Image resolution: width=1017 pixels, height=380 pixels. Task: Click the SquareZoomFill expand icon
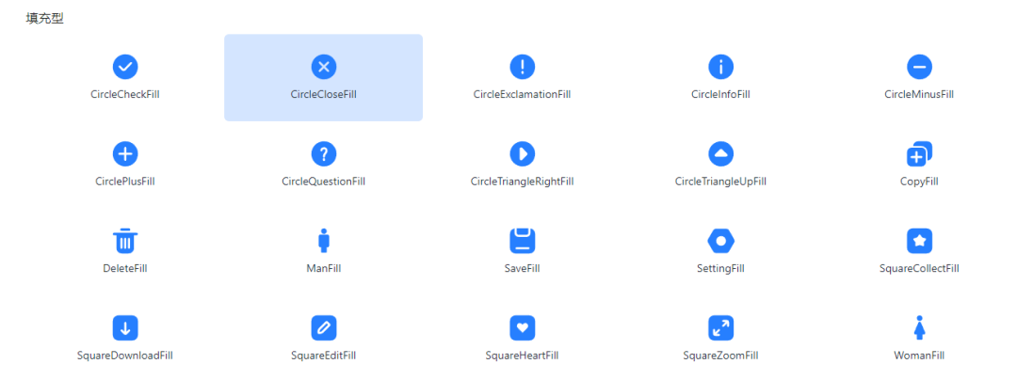pyautogui.click(x=720, y=327)
